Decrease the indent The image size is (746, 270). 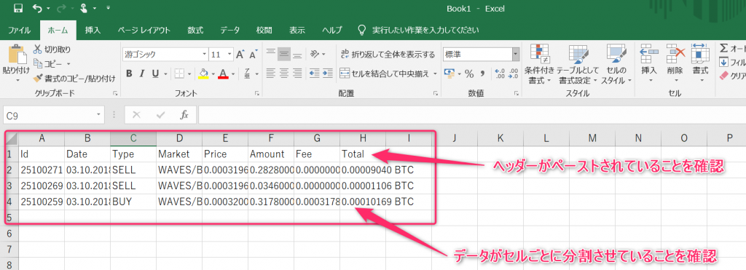[x=315, y=74]
